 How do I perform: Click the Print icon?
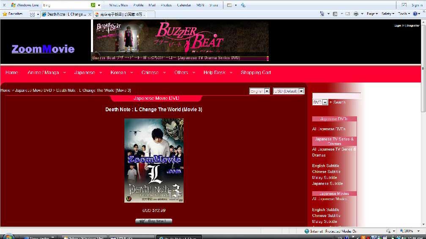point(356,14)
